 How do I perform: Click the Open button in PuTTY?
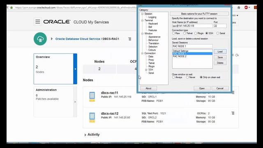(202, 88)
